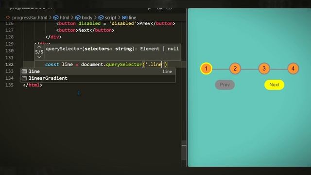Accept 'linearGradient' autocomplete suggestion
Image resolution: width=311 pixels, height=175 pixels.
coord(98,78)
